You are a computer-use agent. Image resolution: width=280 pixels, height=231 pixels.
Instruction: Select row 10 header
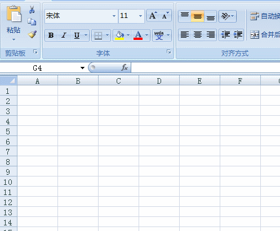8,182
